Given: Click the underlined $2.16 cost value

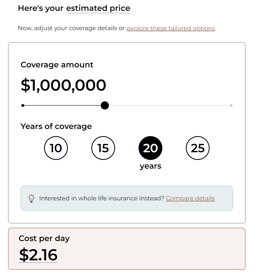Looking at the screenshot, I should pos(38,255).
